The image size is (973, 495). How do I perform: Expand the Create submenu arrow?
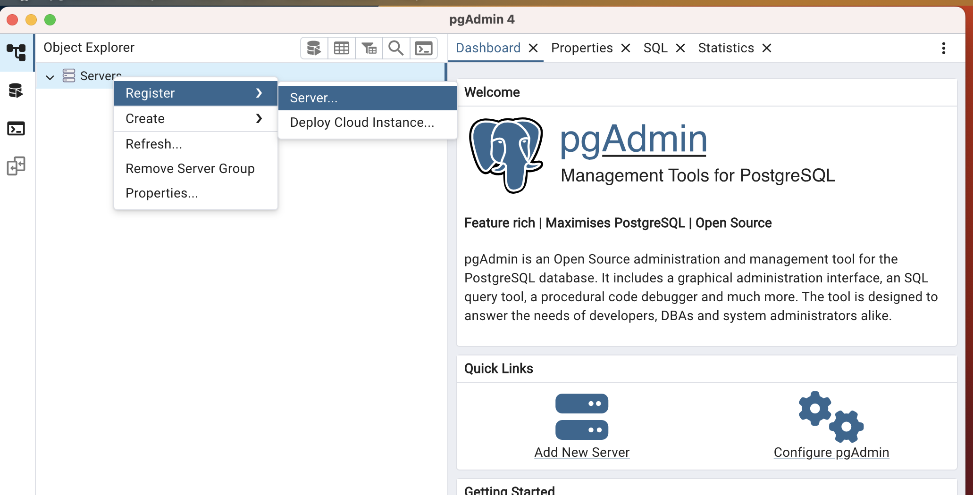[259, 119]
